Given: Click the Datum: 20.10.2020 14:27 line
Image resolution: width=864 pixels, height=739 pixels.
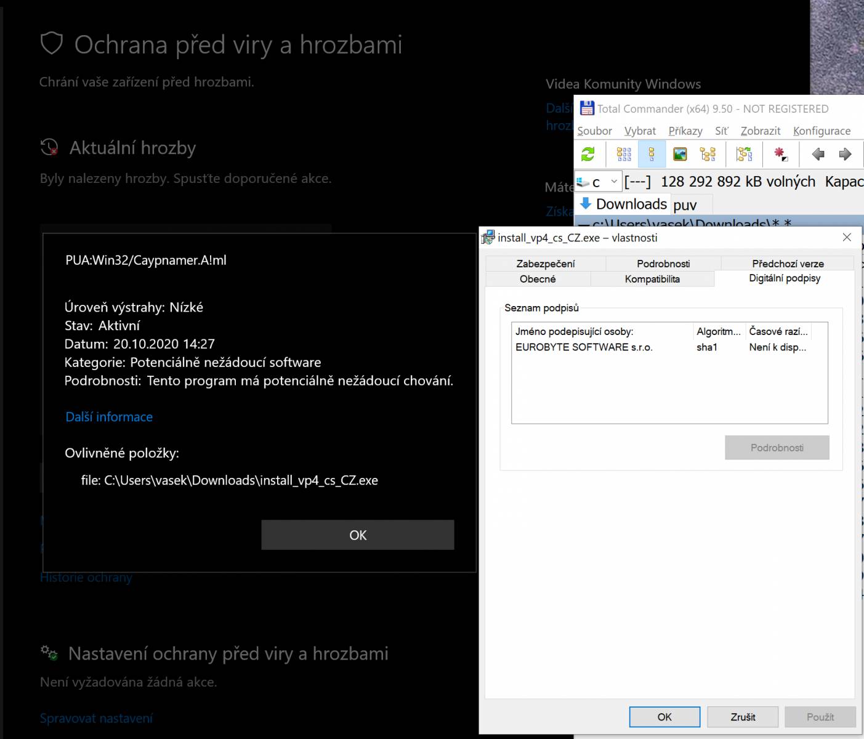Looking at the screenshot, I should pyautogui.click(x=140, y=344).
